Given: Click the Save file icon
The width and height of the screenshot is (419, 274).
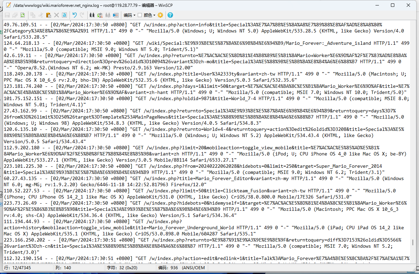Looking at the screenshot, I should tap(7, 15).
